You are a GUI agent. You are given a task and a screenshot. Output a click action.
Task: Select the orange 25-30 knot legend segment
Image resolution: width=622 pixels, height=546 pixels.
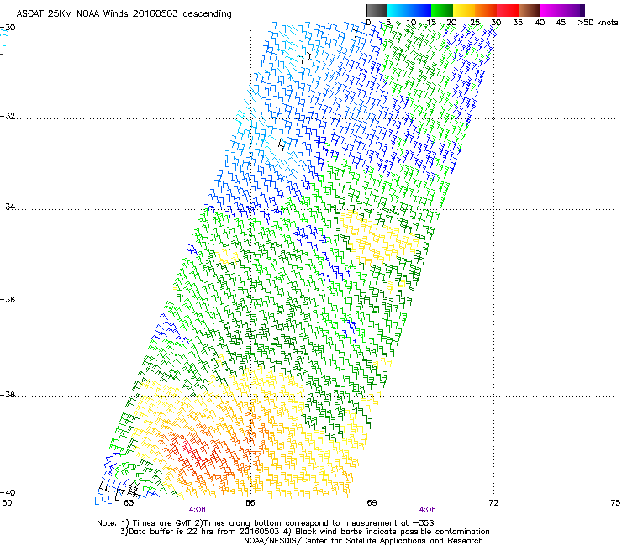pyautogui.click(x=486, y=10)
